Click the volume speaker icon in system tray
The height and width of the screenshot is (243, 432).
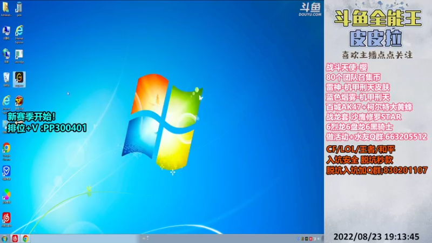tap(319, 239)
